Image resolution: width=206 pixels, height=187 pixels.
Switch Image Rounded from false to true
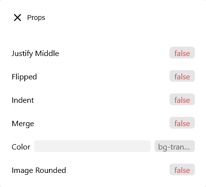coord(182,169)
